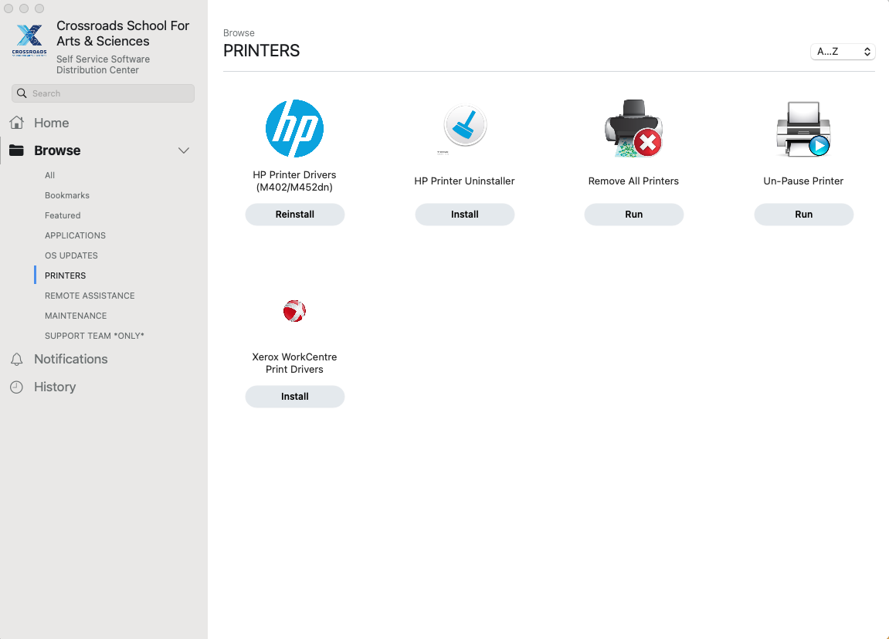
Task: Reinstall HP Printer Drivers
Action: point(295,215)
